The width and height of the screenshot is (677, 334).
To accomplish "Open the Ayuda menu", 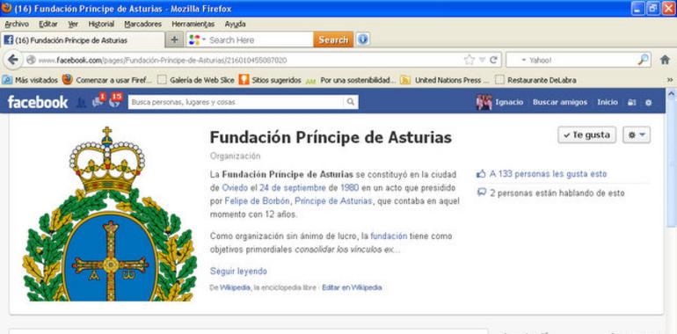I will [235, 24].
